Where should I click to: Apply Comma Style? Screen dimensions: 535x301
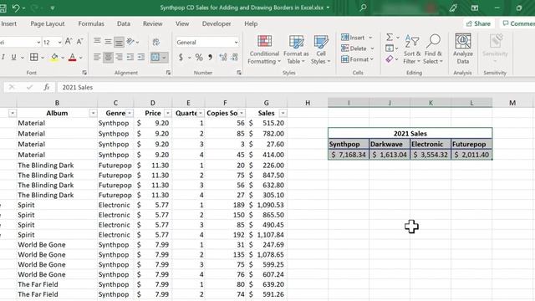[210, 58]
